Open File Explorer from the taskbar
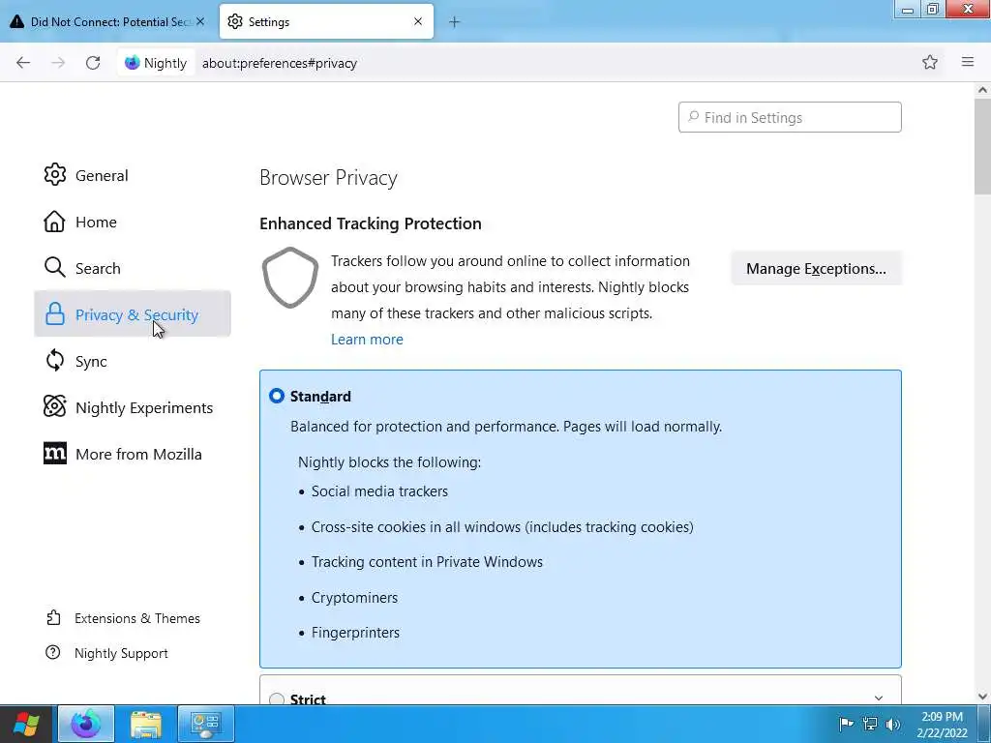The height and width of the screenshot is (743, 991). [x=146, y=724]
